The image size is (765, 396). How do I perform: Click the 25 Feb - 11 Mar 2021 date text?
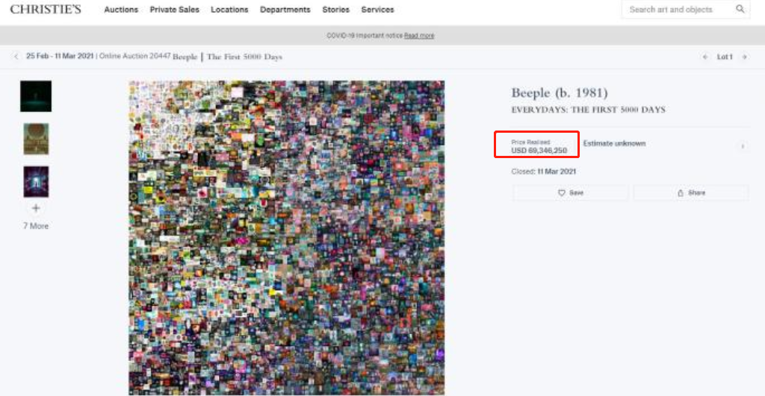(x=60, y=56)
